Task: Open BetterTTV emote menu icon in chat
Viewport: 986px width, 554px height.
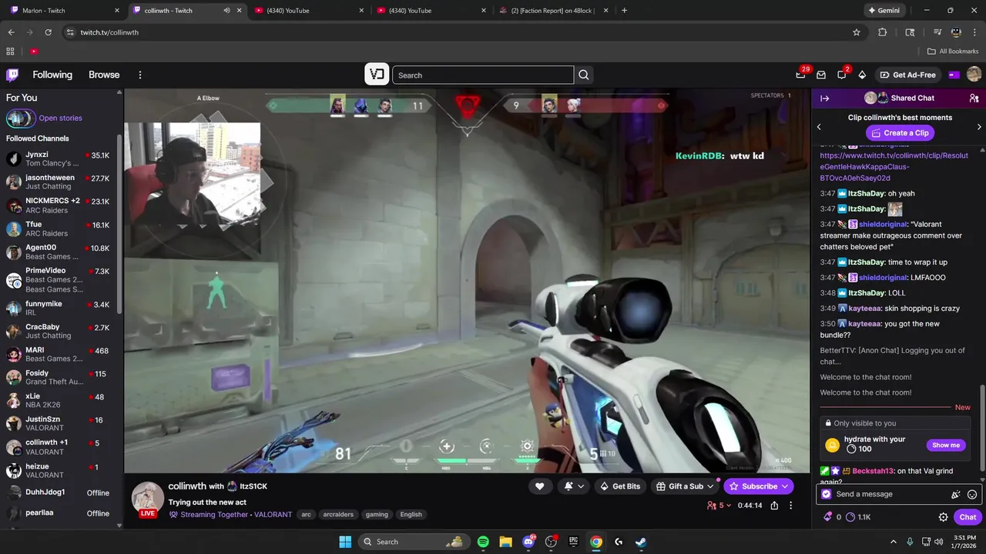Action: [956, 495]
